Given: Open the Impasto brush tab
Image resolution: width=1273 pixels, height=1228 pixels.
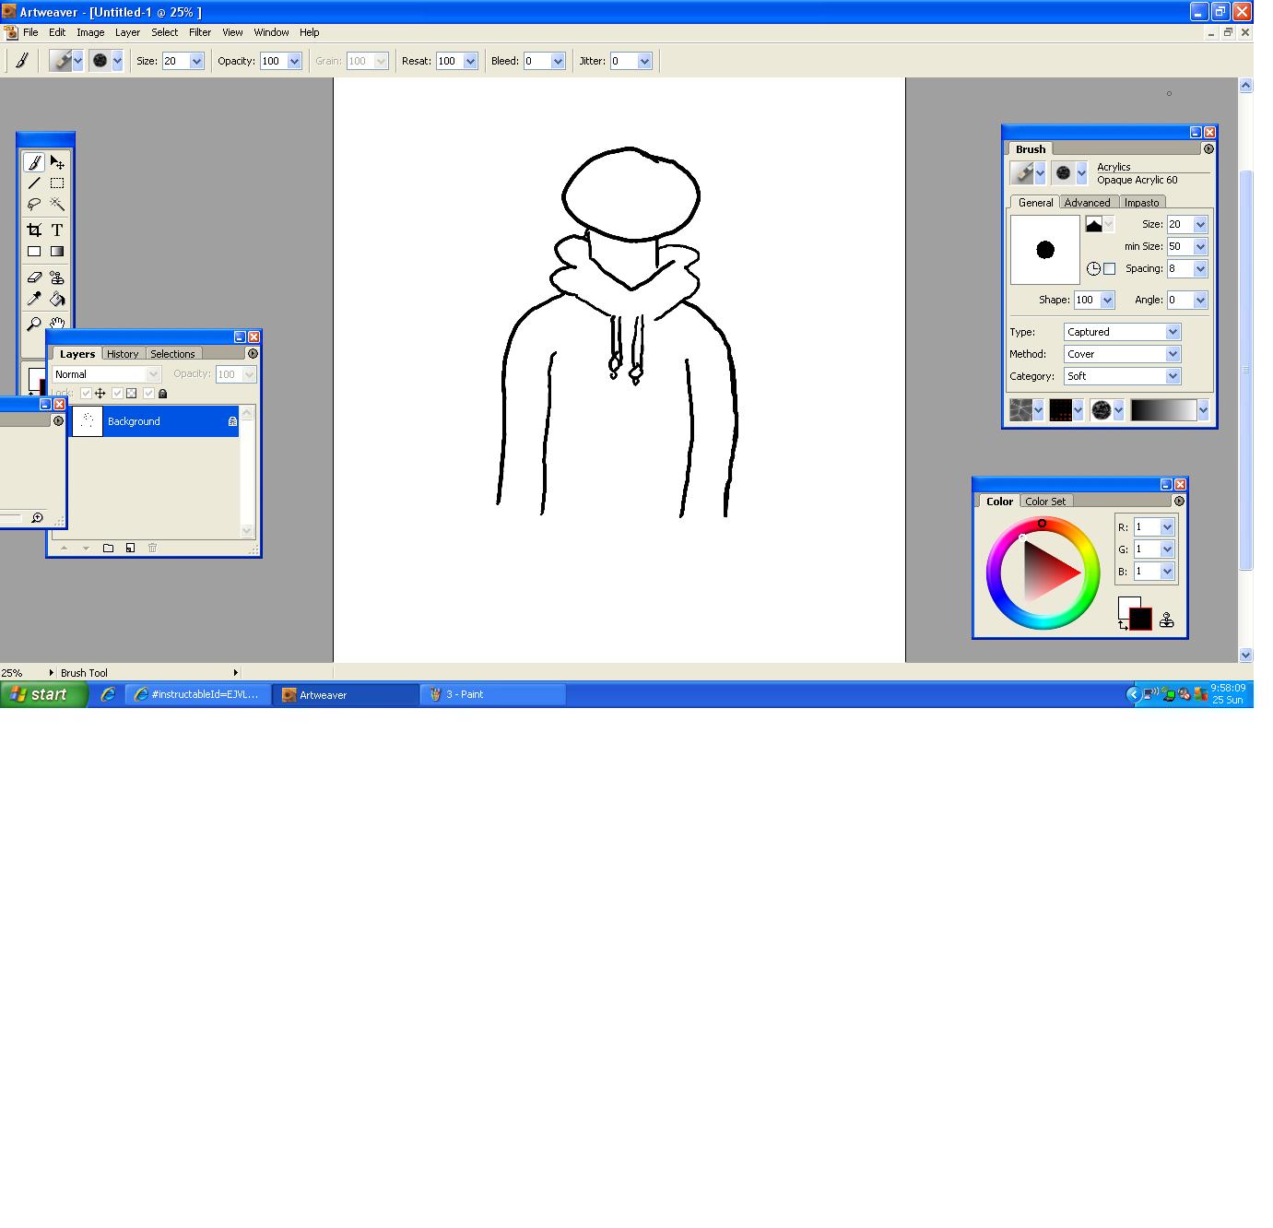Looking at the screenshot, I should [x=1141, y=203].
